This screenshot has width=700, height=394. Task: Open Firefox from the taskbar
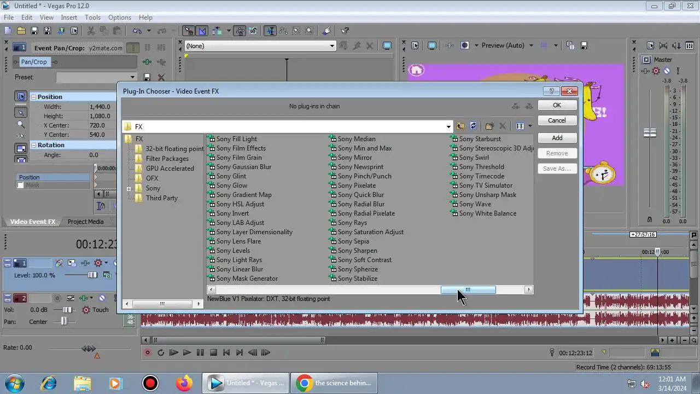(x=184, y=383)
